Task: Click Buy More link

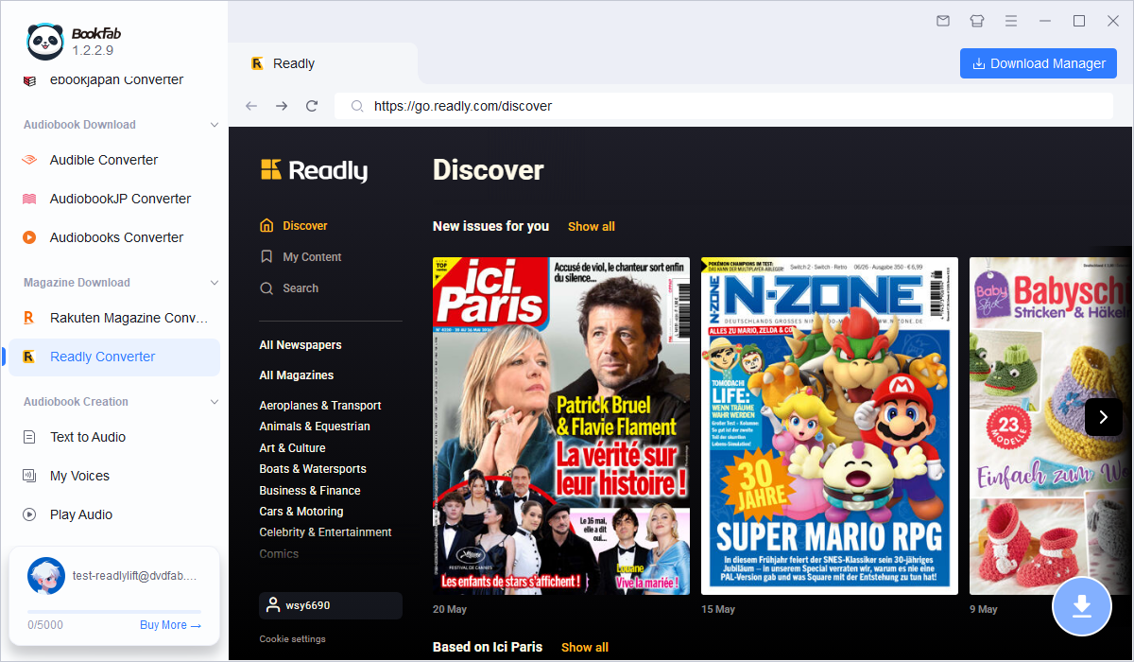Action: (x=170, y=625)
